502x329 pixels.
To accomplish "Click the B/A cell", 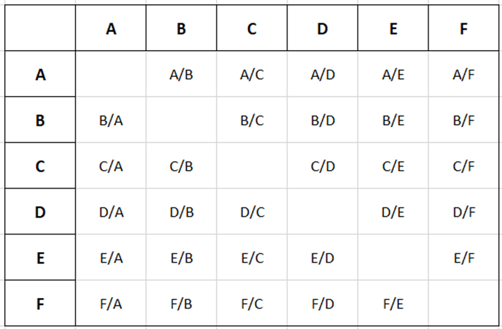I will 111,120.
